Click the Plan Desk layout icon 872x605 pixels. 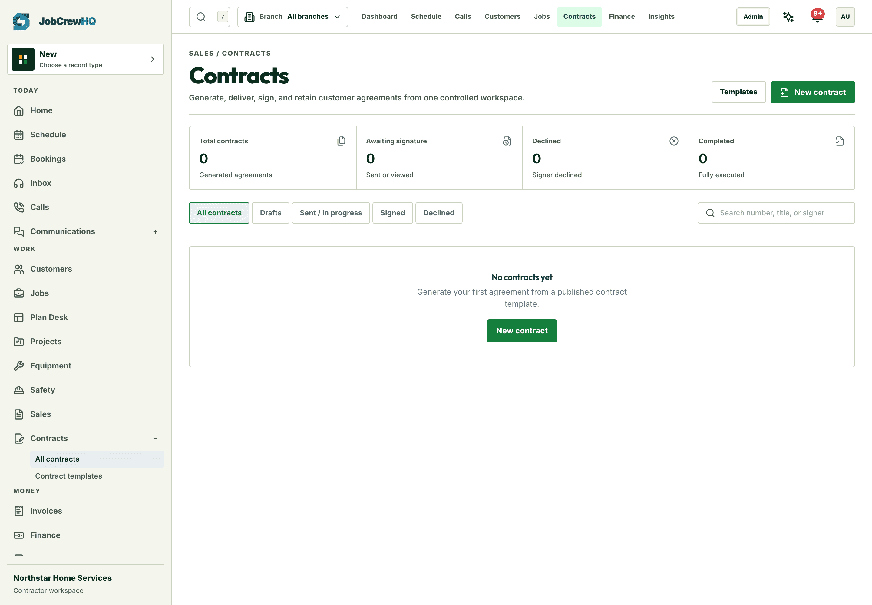tap(18, 318)
